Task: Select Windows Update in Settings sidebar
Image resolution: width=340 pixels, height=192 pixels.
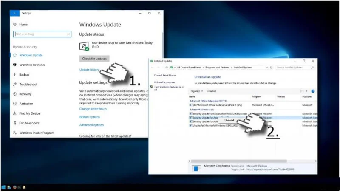Action: pos(31,55)
